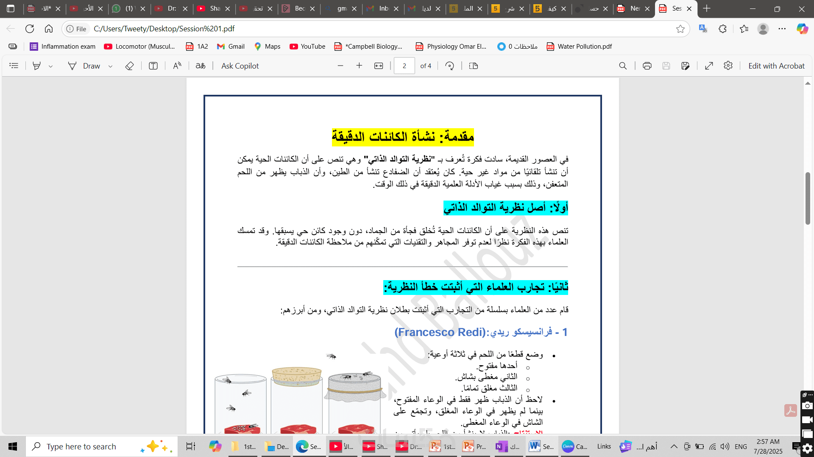Open the Find search icon in PDF toolbar
The width and height of the screenshot is (814, 457).
point(623,66)
